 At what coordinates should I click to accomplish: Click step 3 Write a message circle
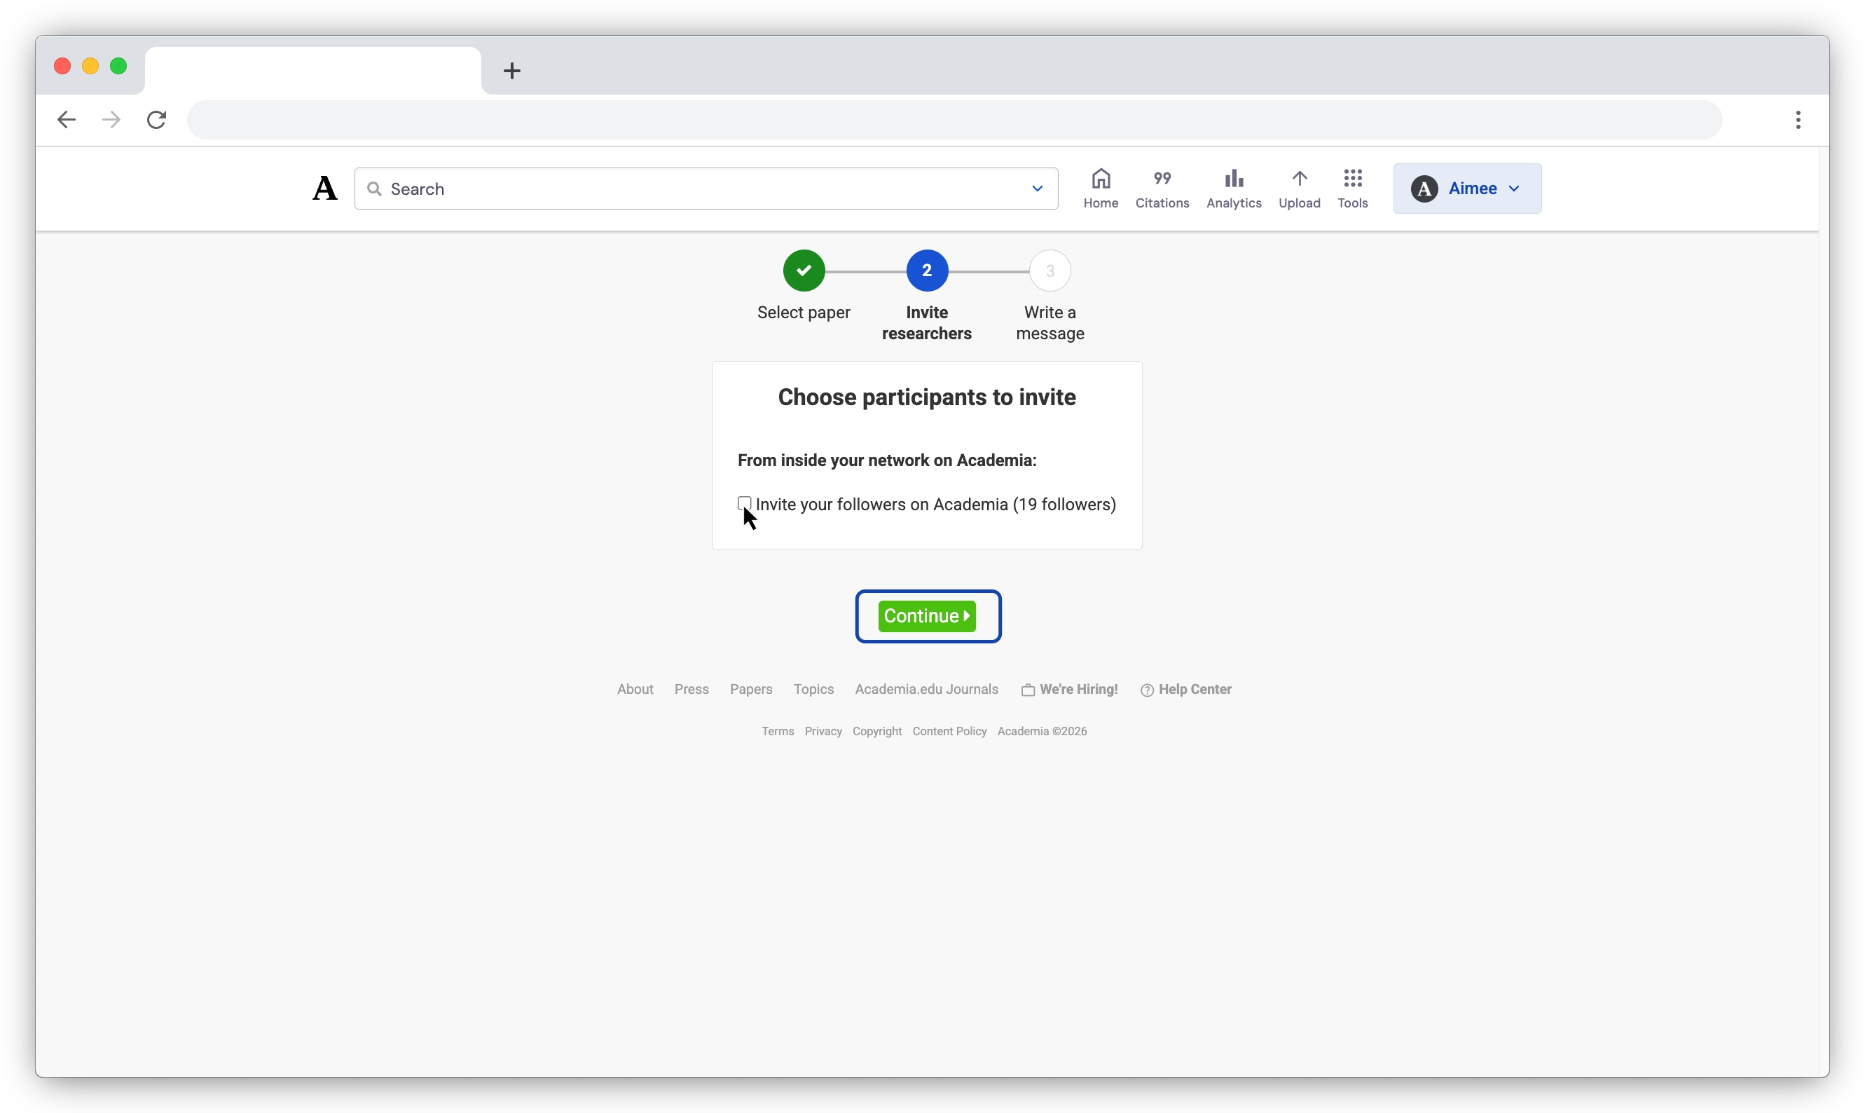(x=1050, y=270)
